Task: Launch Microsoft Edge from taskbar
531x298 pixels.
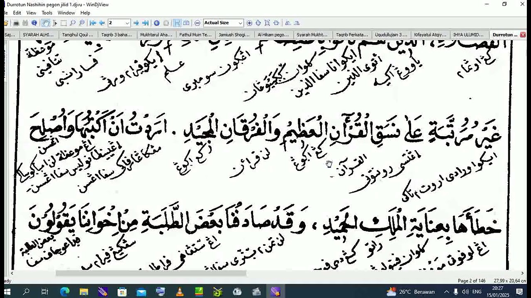Action: 64,292
